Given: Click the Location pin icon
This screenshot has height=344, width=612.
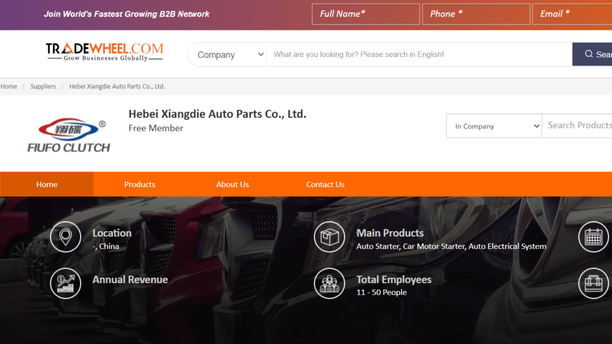Looking at the screenshot, I should (65, 236).
